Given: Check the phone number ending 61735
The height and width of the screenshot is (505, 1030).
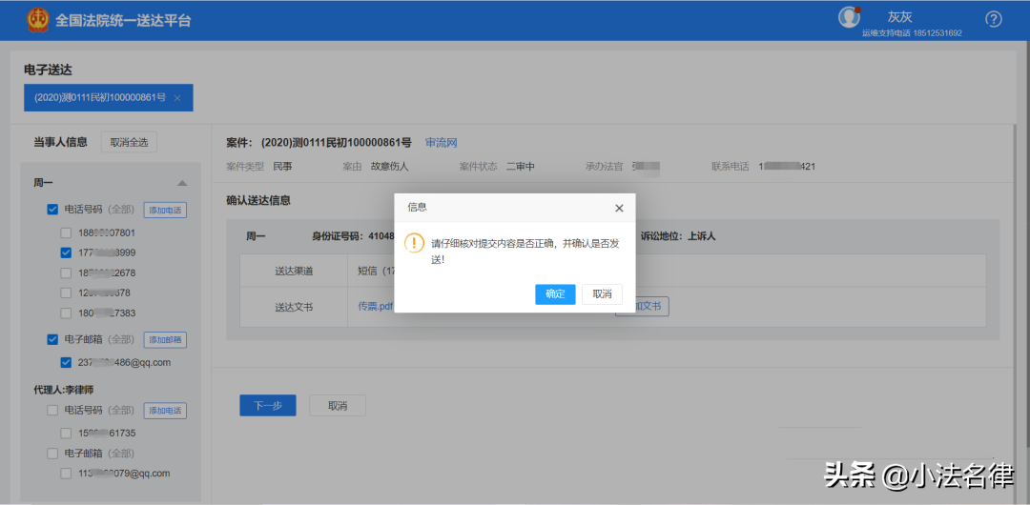Looking at the screenshot, I should pyautogui.click(x=67, y=433).
